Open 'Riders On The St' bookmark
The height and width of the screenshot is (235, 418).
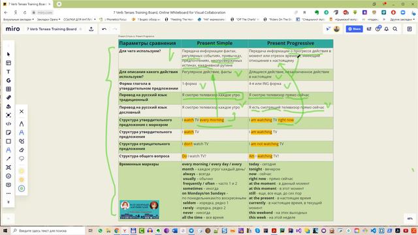point(278,20)
